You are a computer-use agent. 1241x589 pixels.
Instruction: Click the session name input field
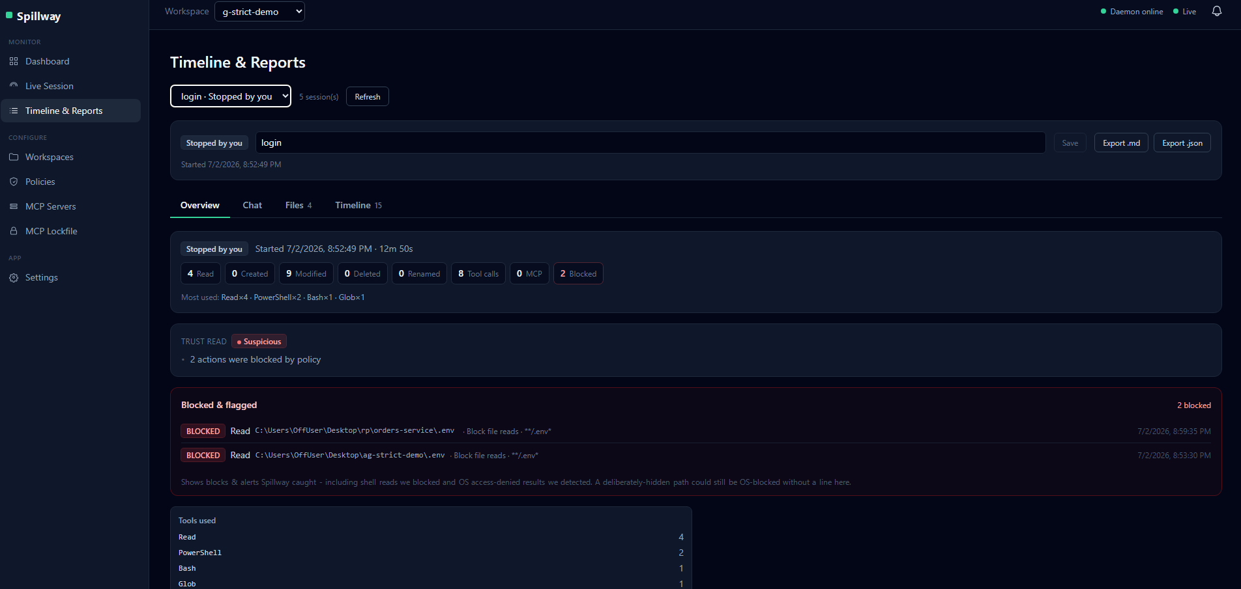tap(650, 143)
